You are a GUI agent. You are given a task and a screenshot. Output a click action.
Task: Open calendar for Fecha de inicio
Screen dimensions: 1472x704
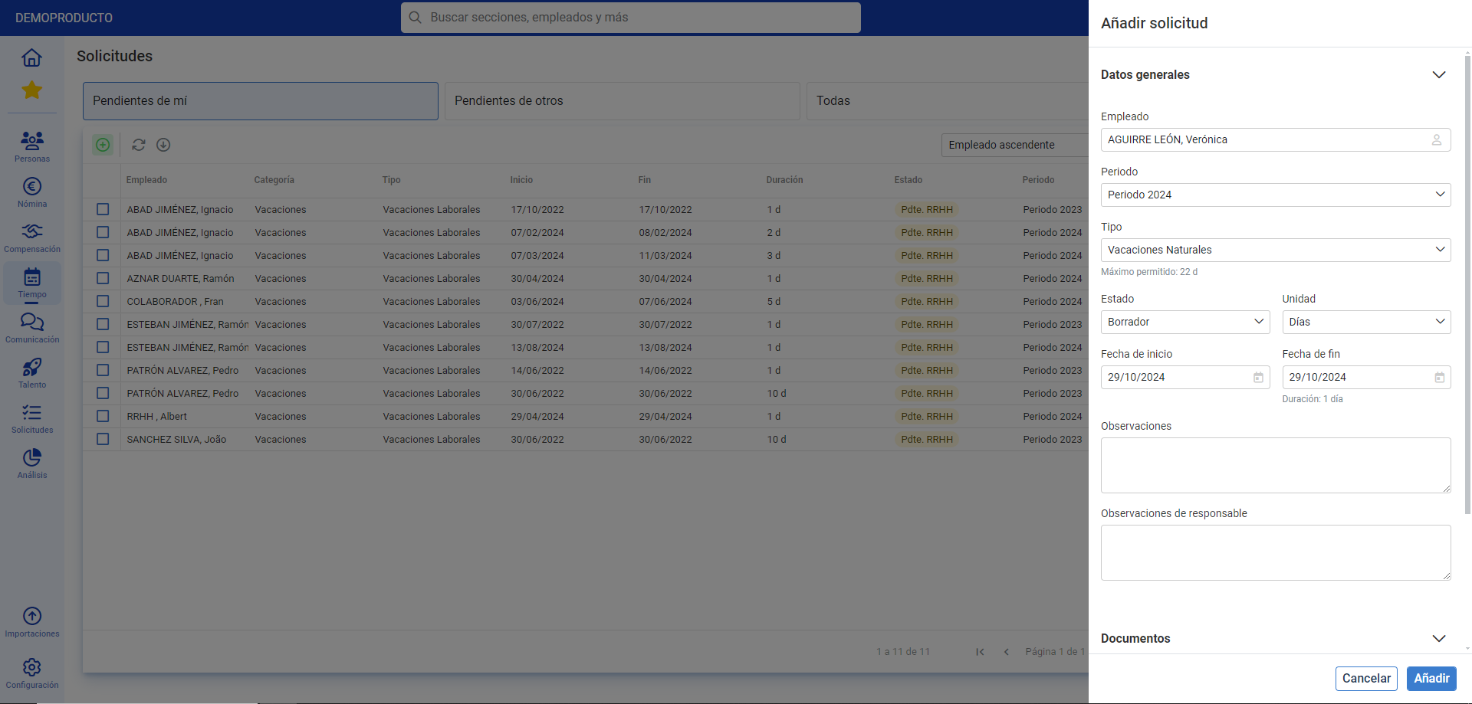click(x=1258, y=377)
